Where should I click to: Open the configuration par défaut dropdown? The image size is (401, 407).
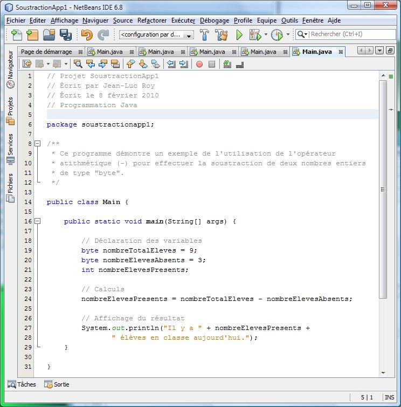pyautogui.click(x=156, y=34)
